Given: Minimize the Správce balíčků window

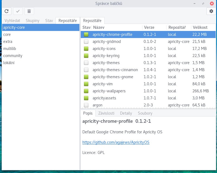Looking at the screenshot, I should coord(195,4).
